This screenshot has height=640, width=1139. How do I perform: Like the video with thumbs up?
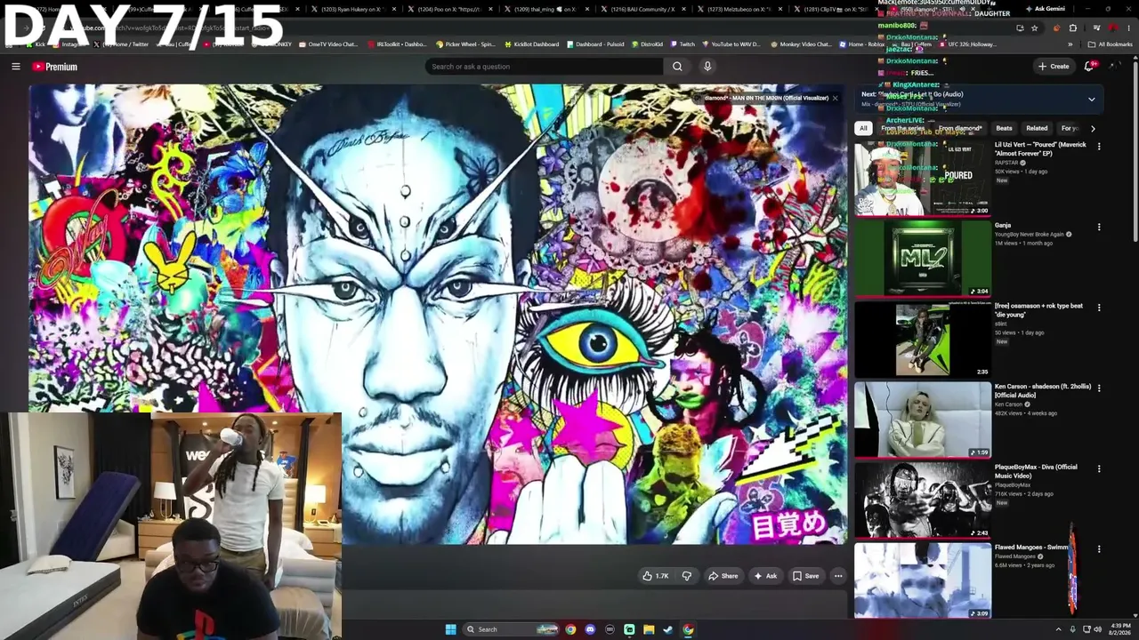(656, 576)
